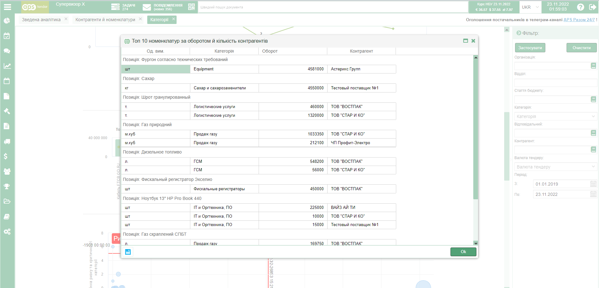
Task: Close the Зведена аналітика tab
Action: point(66,19)
